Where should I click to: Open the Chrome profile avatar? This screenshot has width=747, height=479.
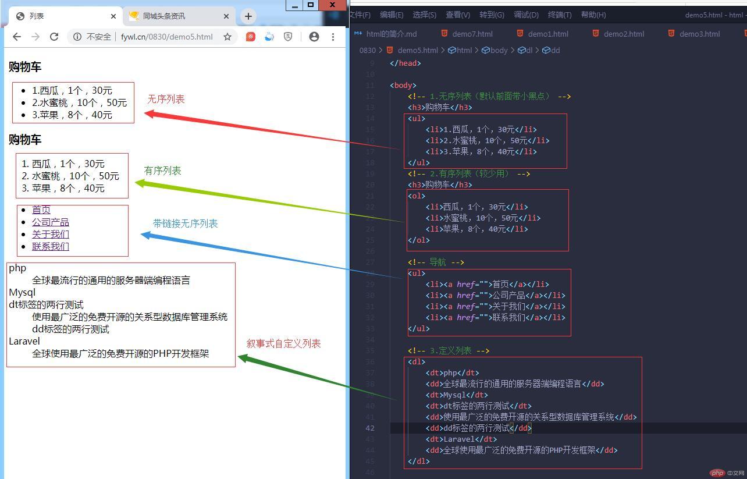(314, 37)
